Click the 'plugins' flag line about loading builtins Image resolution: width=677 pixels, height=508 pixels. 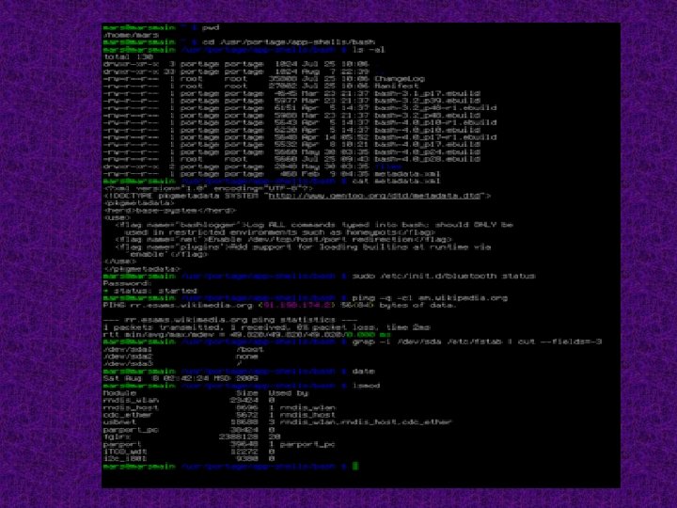[303, 247]
